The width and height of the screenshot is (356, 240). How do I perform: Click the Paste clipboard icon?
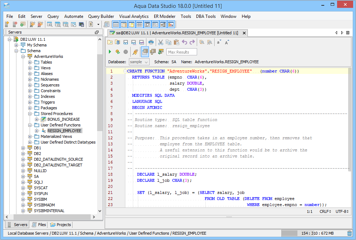(176, 42)
